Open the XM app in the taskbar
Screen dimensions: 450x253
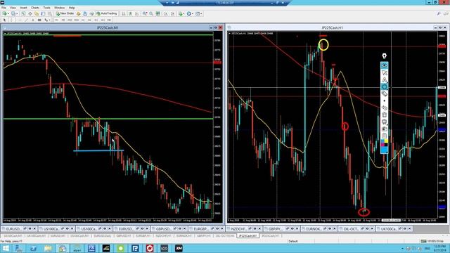179,248
